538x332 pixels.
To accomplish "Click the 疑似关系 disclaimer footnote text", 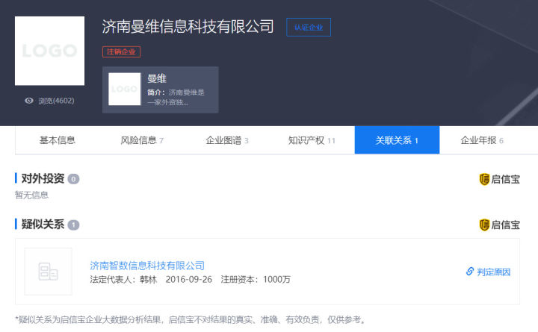I will point(191,319).
